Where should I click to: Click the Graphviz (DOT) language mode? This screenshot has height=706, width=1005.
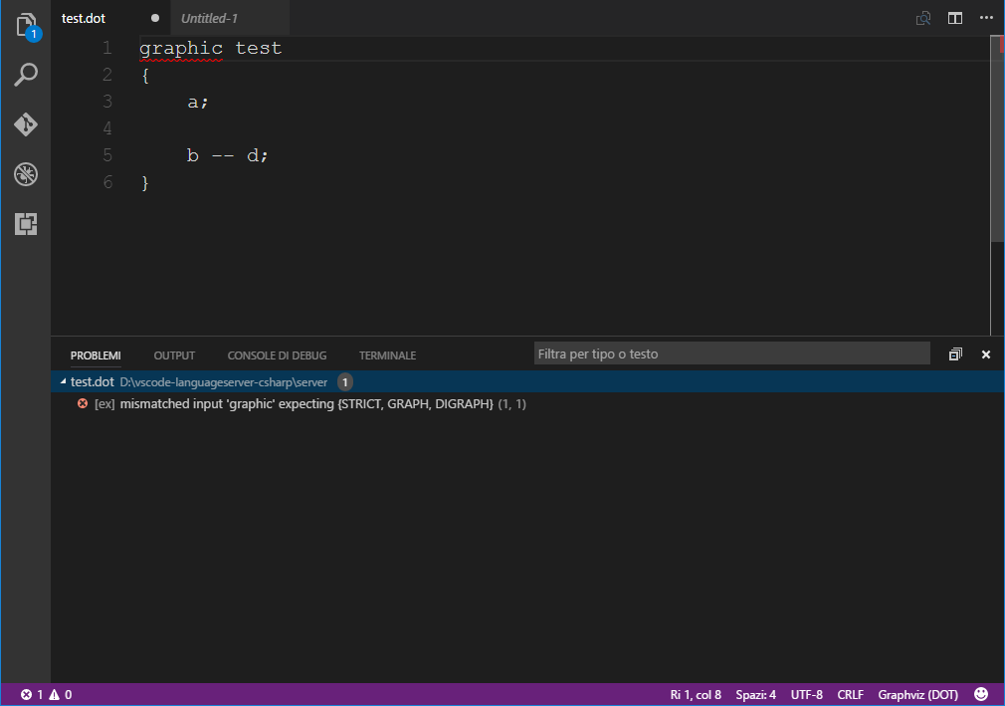(917, 694)
